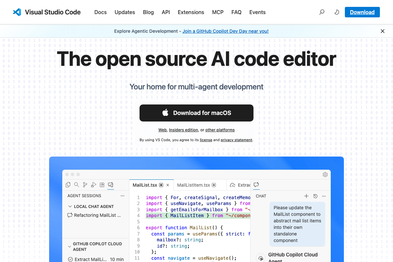Viewport: 393px width, 262px height.
Task: Start new chat with plus icon
Action: click(306, 196)
